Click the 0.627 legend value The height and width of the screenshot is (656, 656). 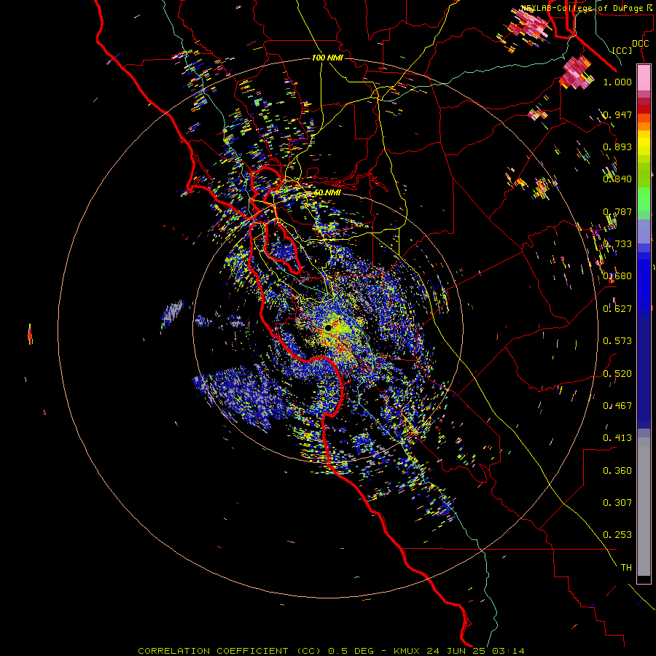(x=617, y=309)
